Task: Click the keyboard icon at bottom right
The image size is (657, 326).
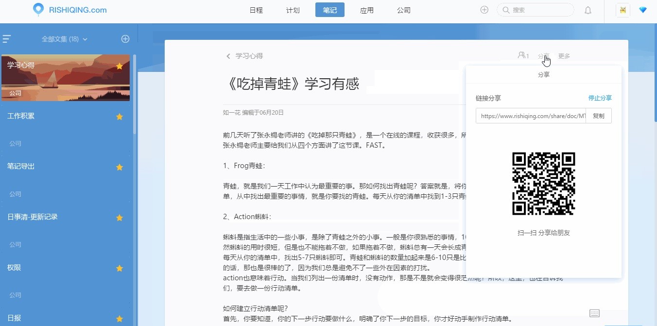Action: click(x=594, y=313)
